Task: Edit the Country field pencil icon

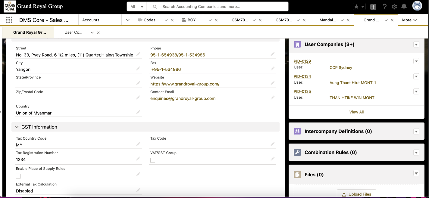Action: coord(138,112)
